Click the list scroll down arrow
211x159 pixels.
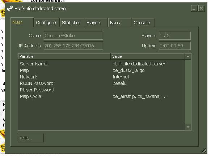point(188,127)
